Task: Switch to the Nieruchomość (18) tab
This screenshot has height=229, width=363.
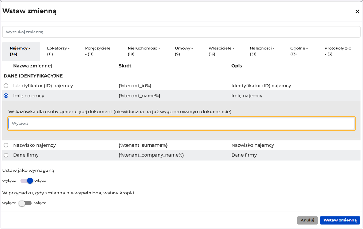Action: click(x=144, y=51)
